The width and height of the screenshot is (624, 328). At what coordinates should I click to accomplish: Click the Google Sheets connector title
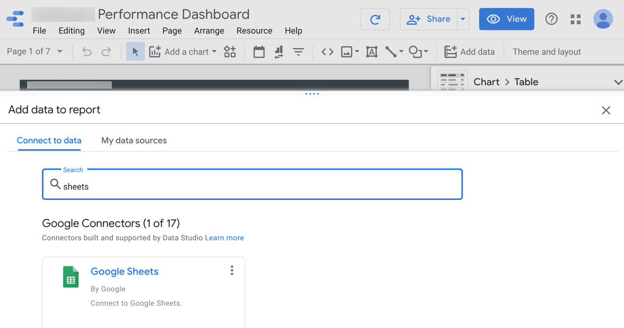[x=125, y=271]
